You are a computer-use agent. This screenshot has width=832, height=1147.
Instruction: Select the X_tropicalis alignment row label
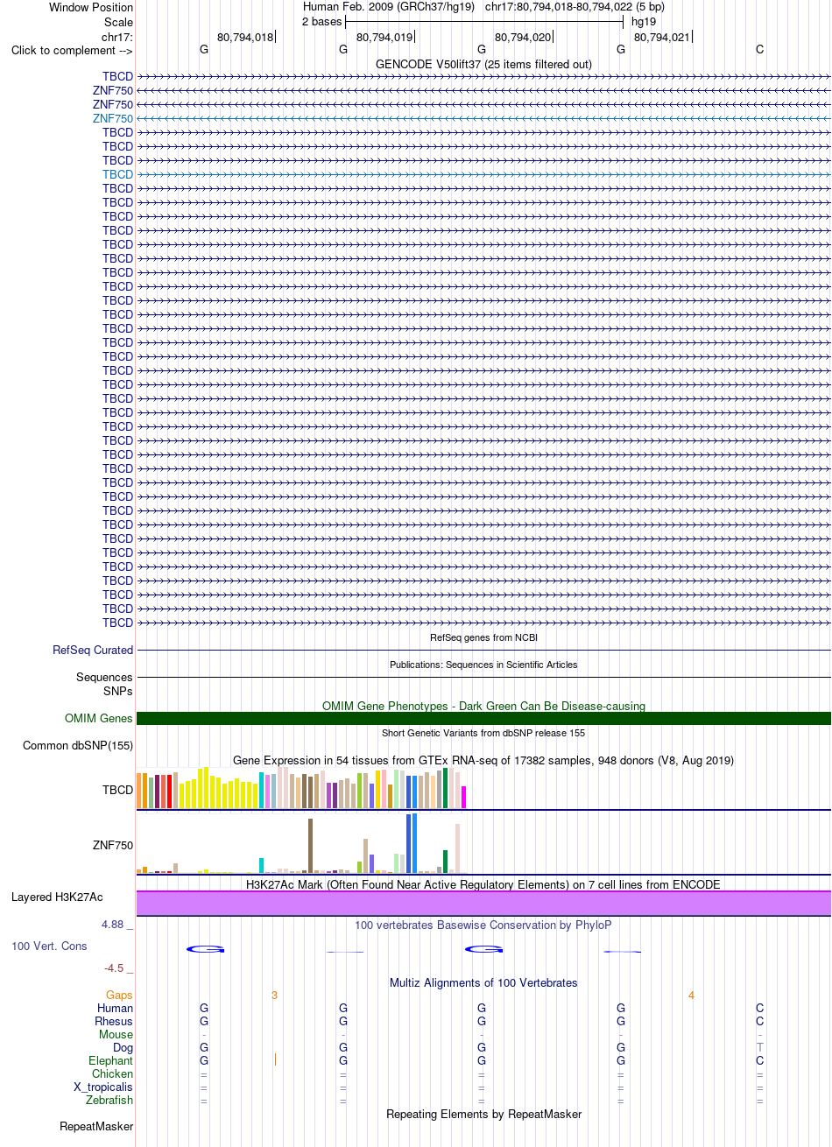point(103,1087)
